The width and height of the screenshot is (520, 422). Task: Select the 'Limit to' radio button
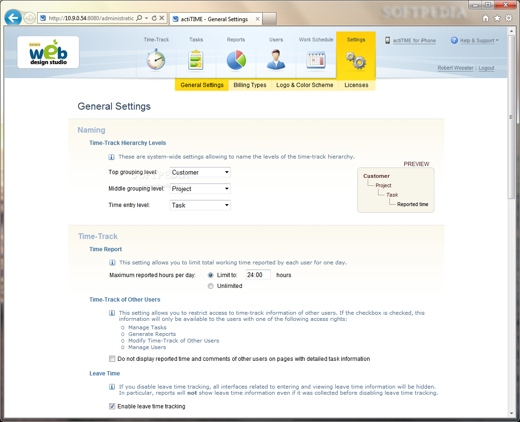211,275
